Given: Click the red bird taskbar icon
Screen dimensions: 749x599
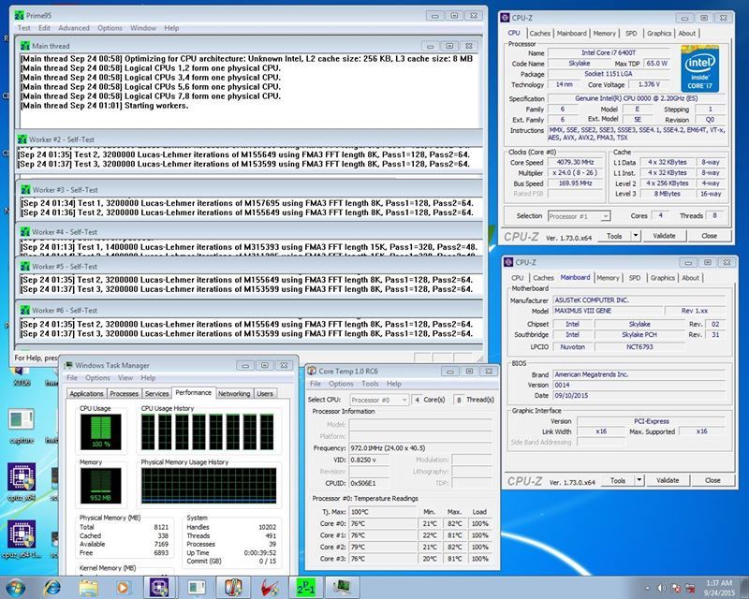Looking at the screenshot, I should click(x=270, y=588).
